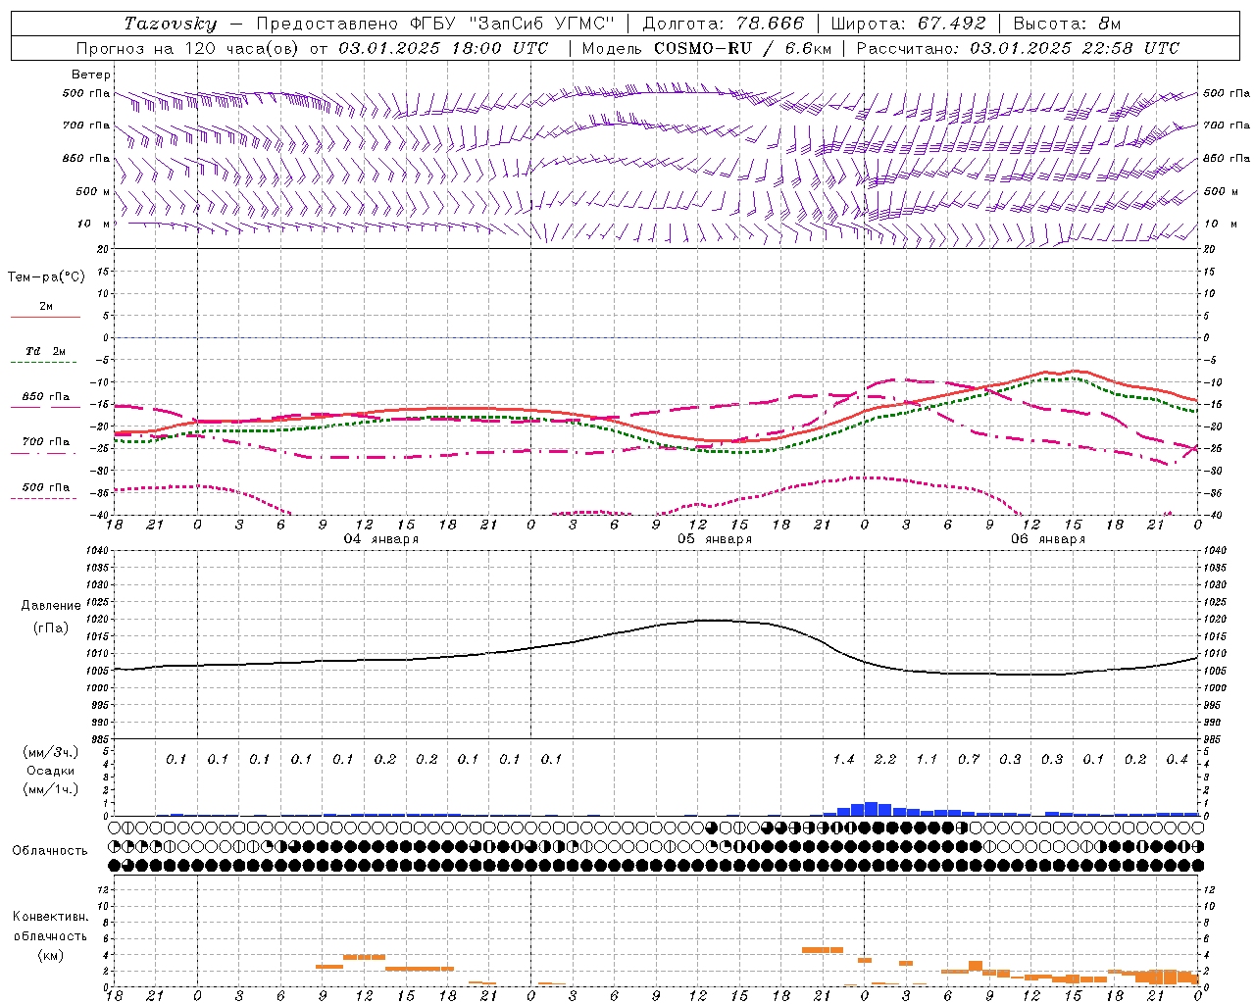The height and width of the screenshot is (1004, 1255).
Task: Click the Осадки precipitation label
Action: point(51,771)
